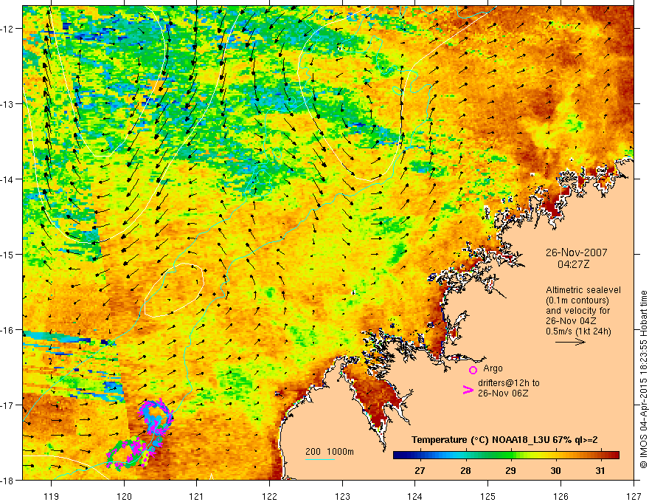Image resolution: width=649 pixels, height=502 pixels.
Task: Click the longitude axis label 125
Action: (488, 496)
